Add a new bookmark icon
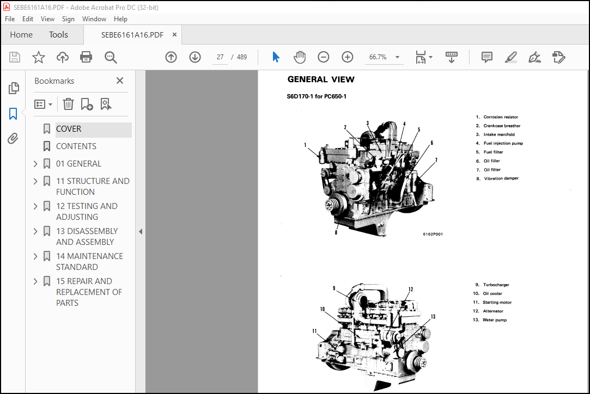Screen dimensions: 590x394 point(87,104)
